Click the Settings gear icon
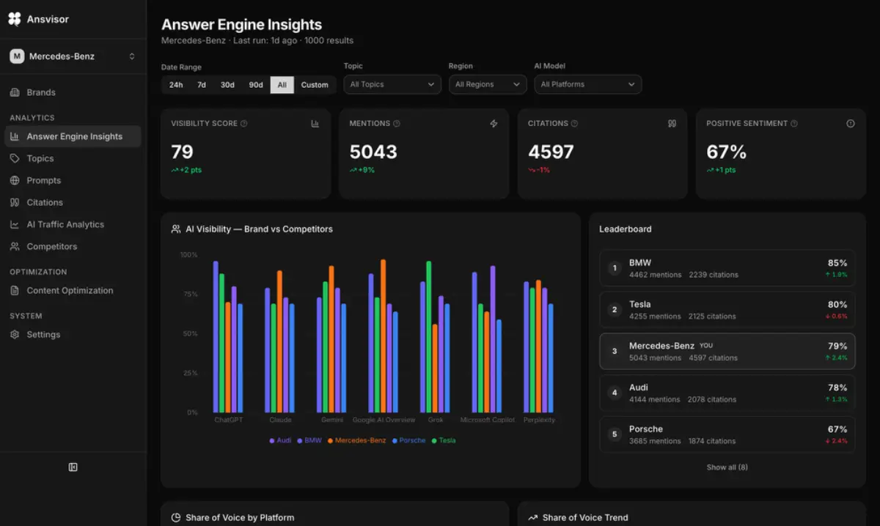Screen dimensions: 880x526 click(x=15, y=334)
